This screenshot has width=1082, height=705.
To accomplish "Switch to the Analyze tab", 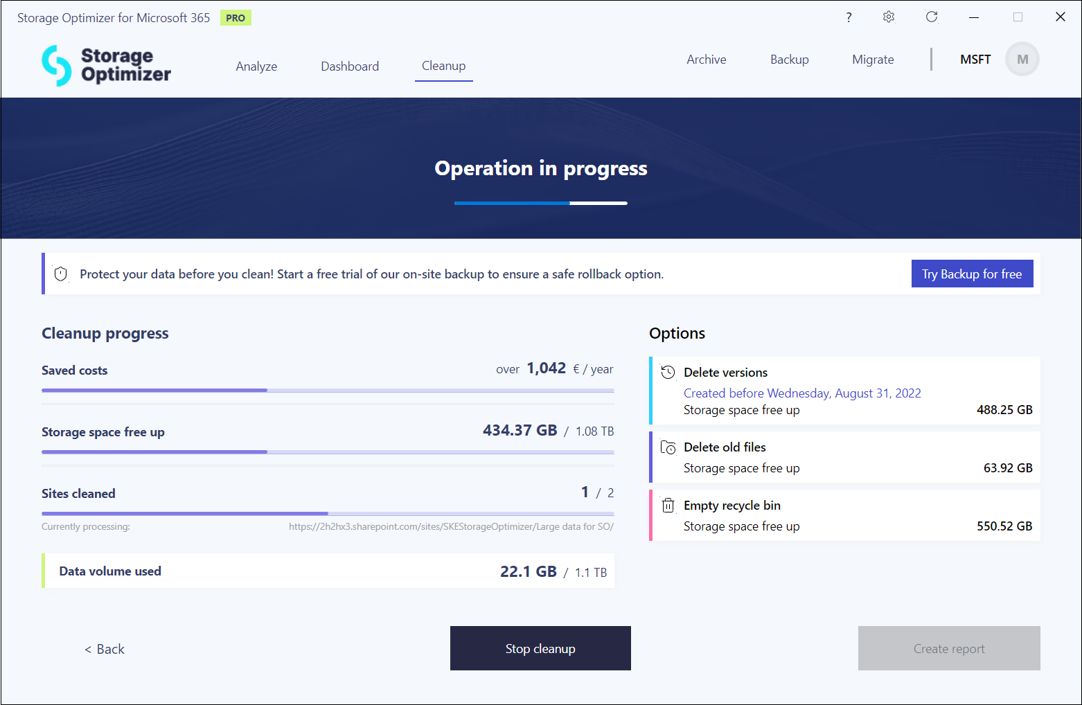I will (256, 66).
